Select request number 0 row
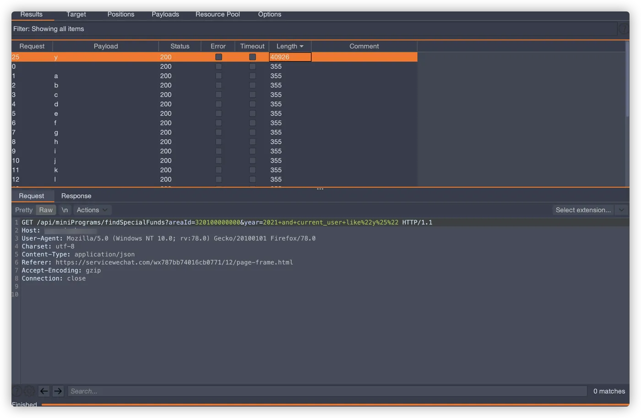 point(214,66)
